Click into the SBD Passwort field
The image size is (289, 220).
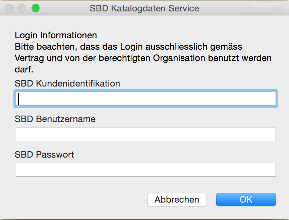(146, 170)
